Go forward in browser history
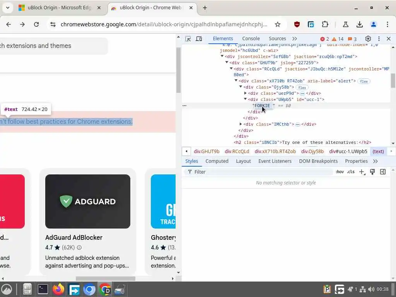The image size is (396, 297). [x=22, y=24]
